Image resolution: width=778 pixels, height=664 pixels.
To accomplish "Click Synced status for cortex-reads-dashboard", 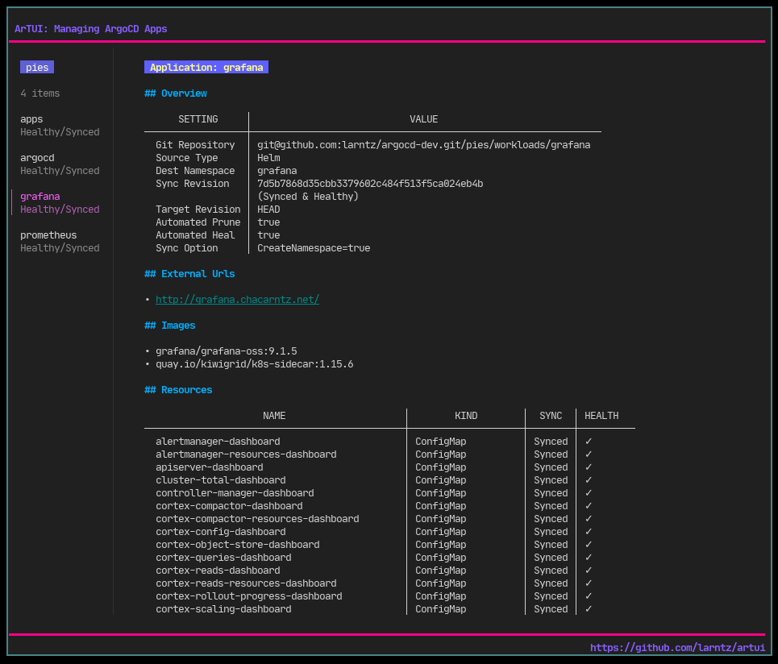I will coord(551,571).
